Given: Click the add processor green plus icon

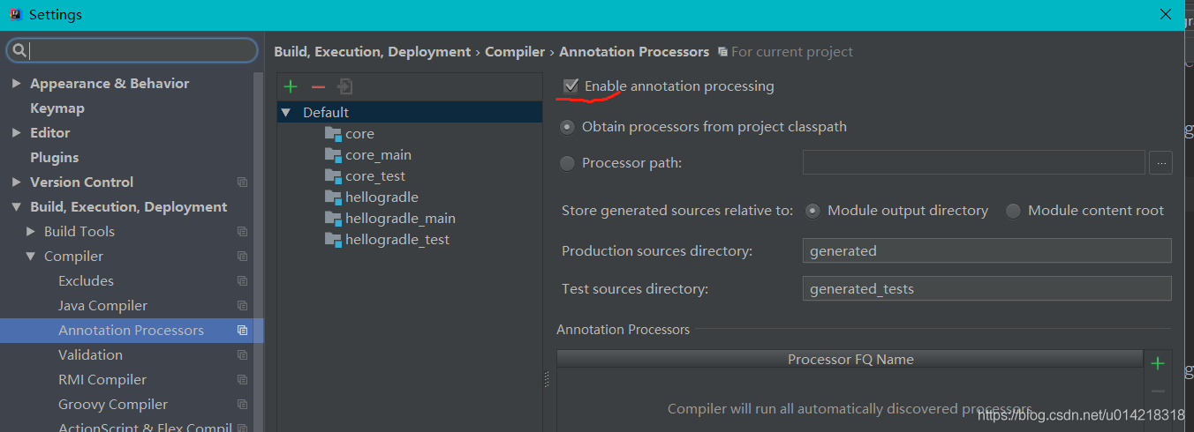Looking at the screenshot, I should click(1158, 363).
